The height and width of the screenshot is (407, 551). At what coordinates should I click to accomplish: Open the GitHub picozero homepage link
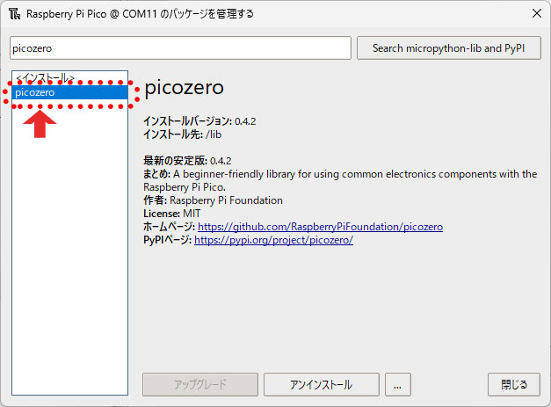click(x=320, y=227)
